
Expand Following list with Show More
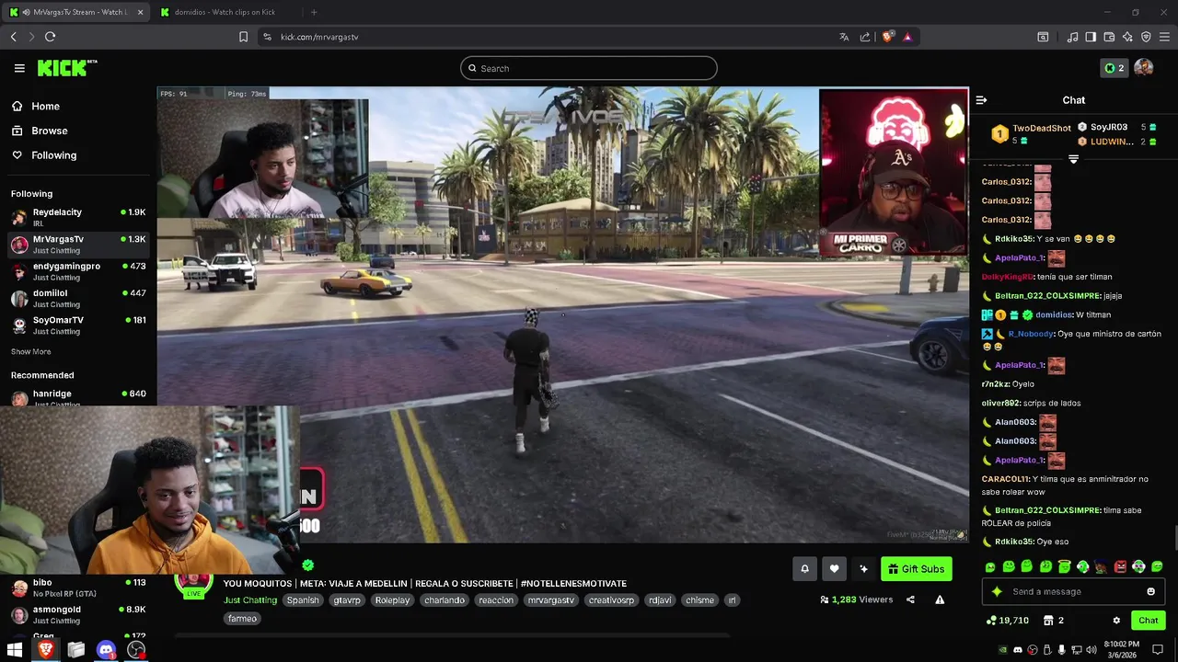point(30,351)
